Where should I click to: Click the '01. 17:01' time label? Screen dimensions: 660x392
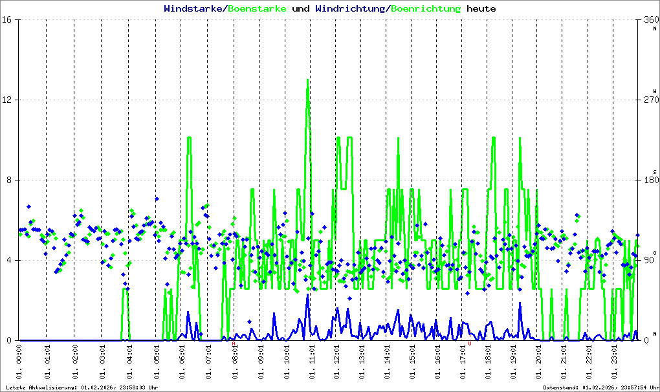(x=463, y=362)
